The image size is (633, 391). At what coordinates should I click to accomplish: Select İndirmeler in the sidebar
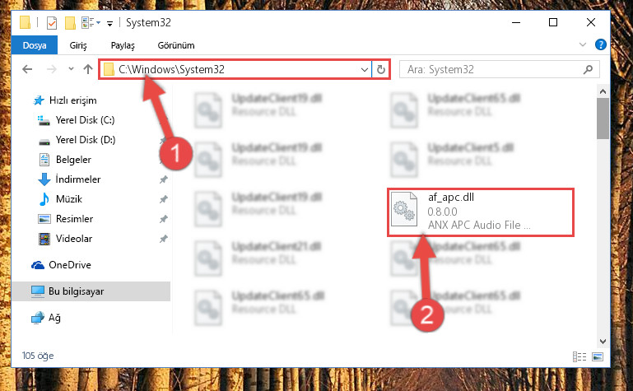point(78,179)
